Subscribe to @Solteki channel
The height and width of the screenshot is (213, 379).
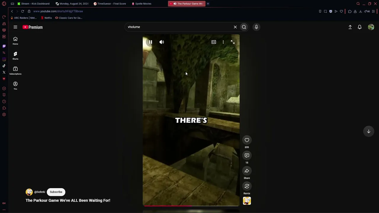[56, 192]
